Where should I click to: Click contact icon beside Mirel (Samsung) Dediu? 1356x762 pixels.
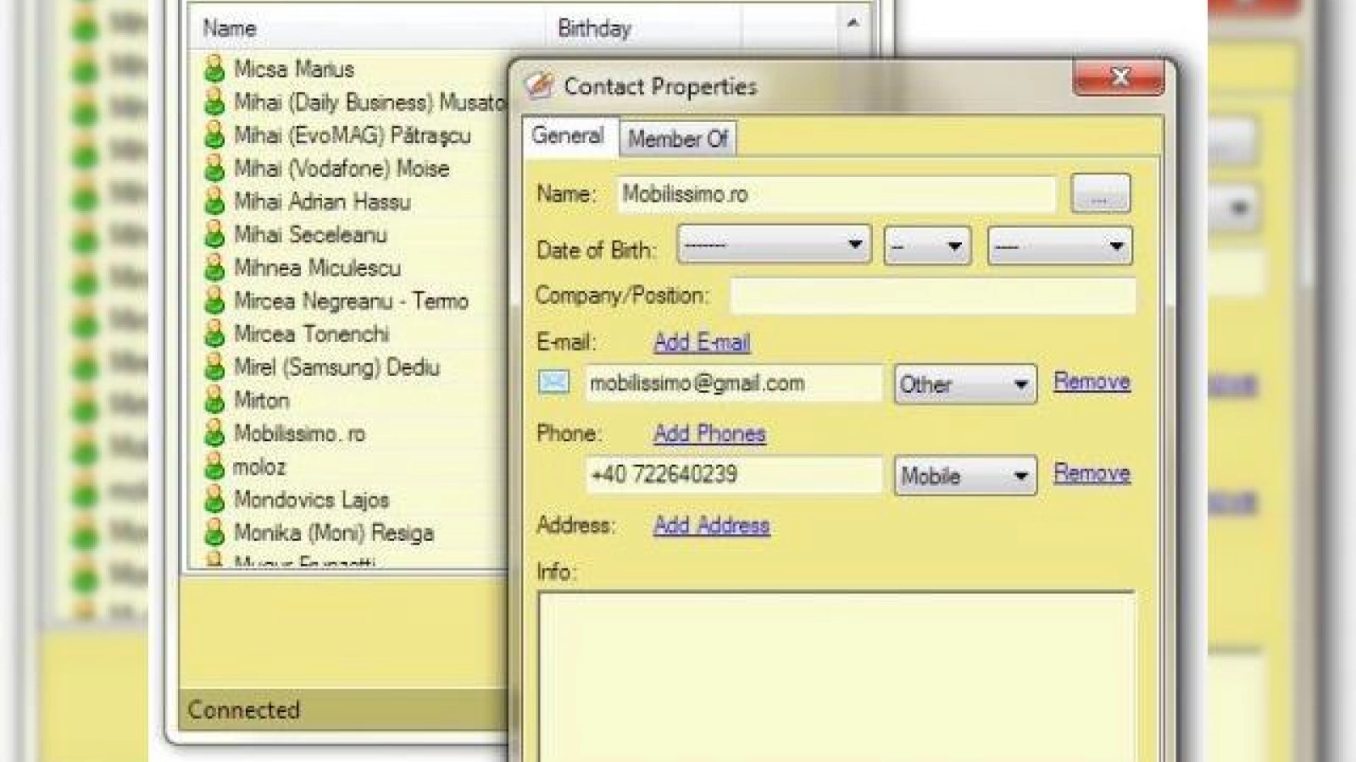[x=214, y=367]
